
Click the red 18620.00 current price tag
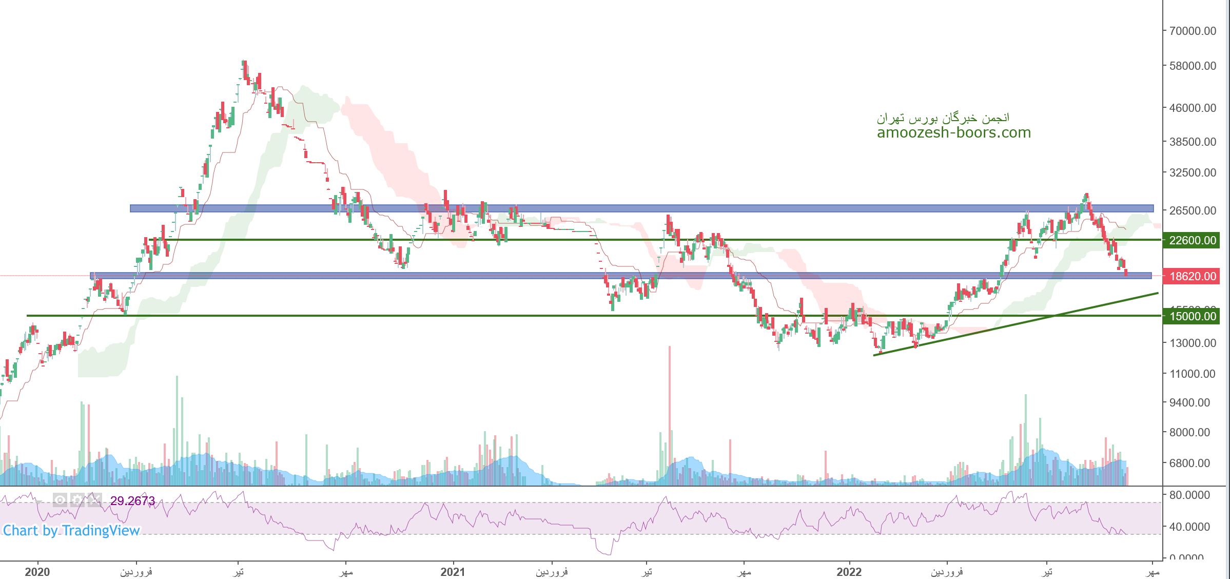coord(1192,276)
